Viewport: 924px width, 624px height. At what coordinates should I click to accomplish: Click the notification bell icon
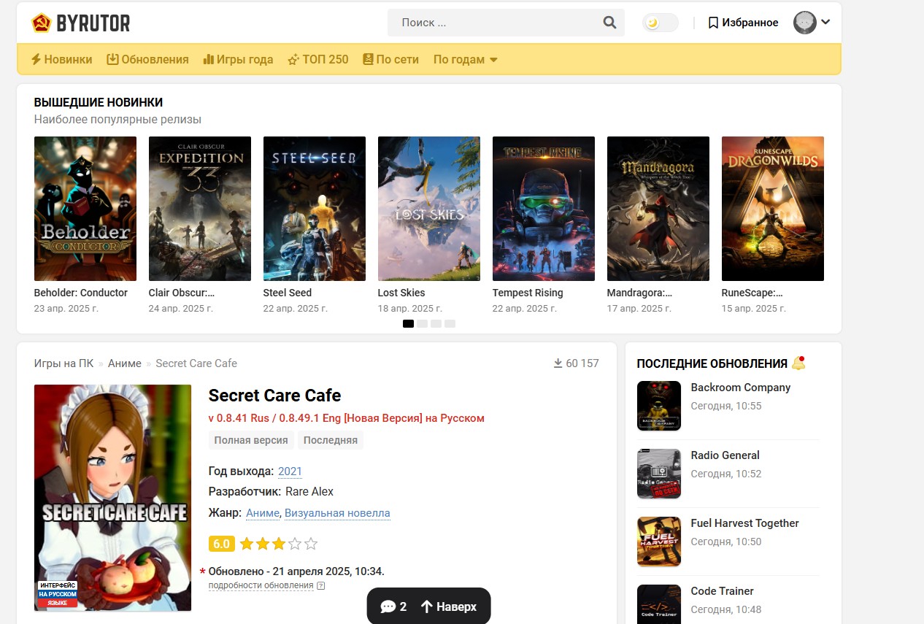click(798, 363)
